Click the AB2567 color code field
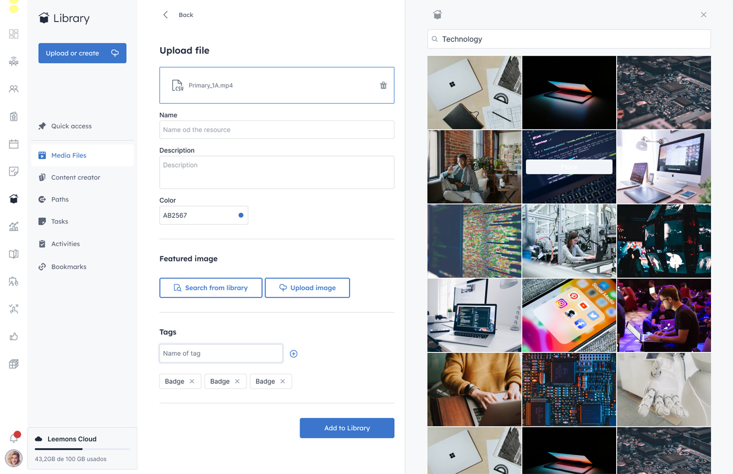This screenshot has height=474, width=733. click(x=204, y=215)
